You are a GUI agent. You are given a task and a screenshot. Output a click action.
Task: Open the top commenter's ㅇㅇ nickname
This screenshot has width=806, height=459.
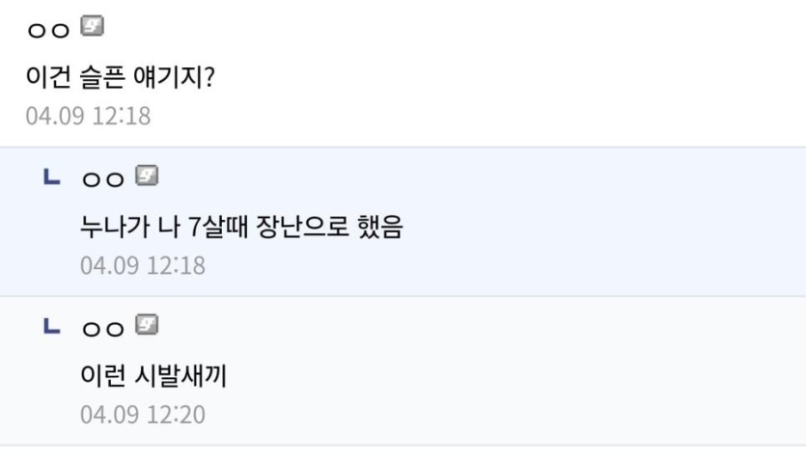coord(49,29)
